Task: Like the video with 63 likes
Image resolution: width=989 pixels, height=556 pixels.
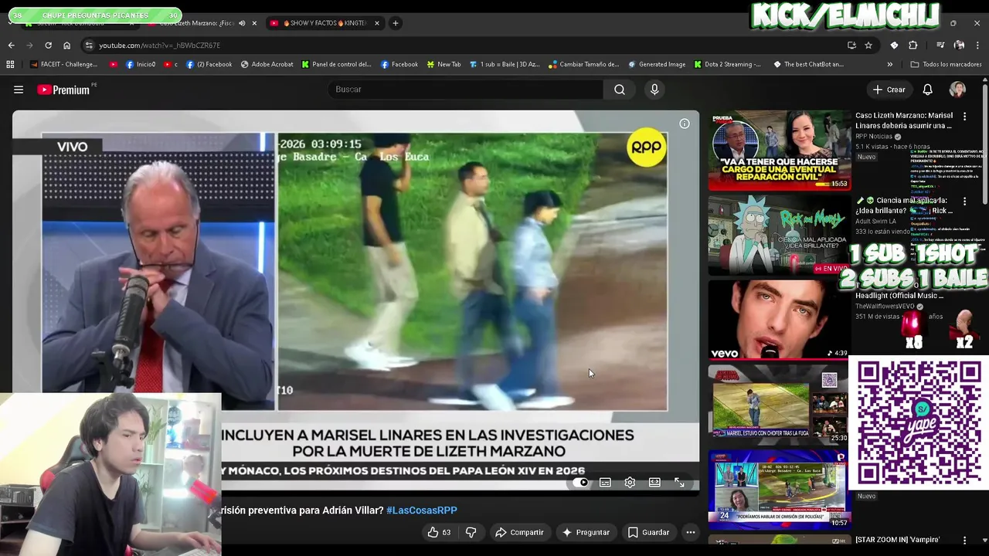Action: point(439,532)
